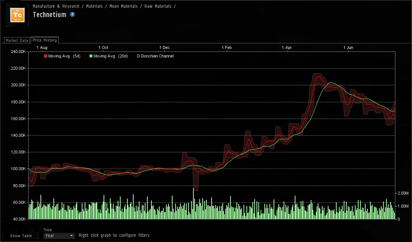Screen dimensions: 412x242
Task: Click the 1 Feb date axis label
Action: point(227,47)
